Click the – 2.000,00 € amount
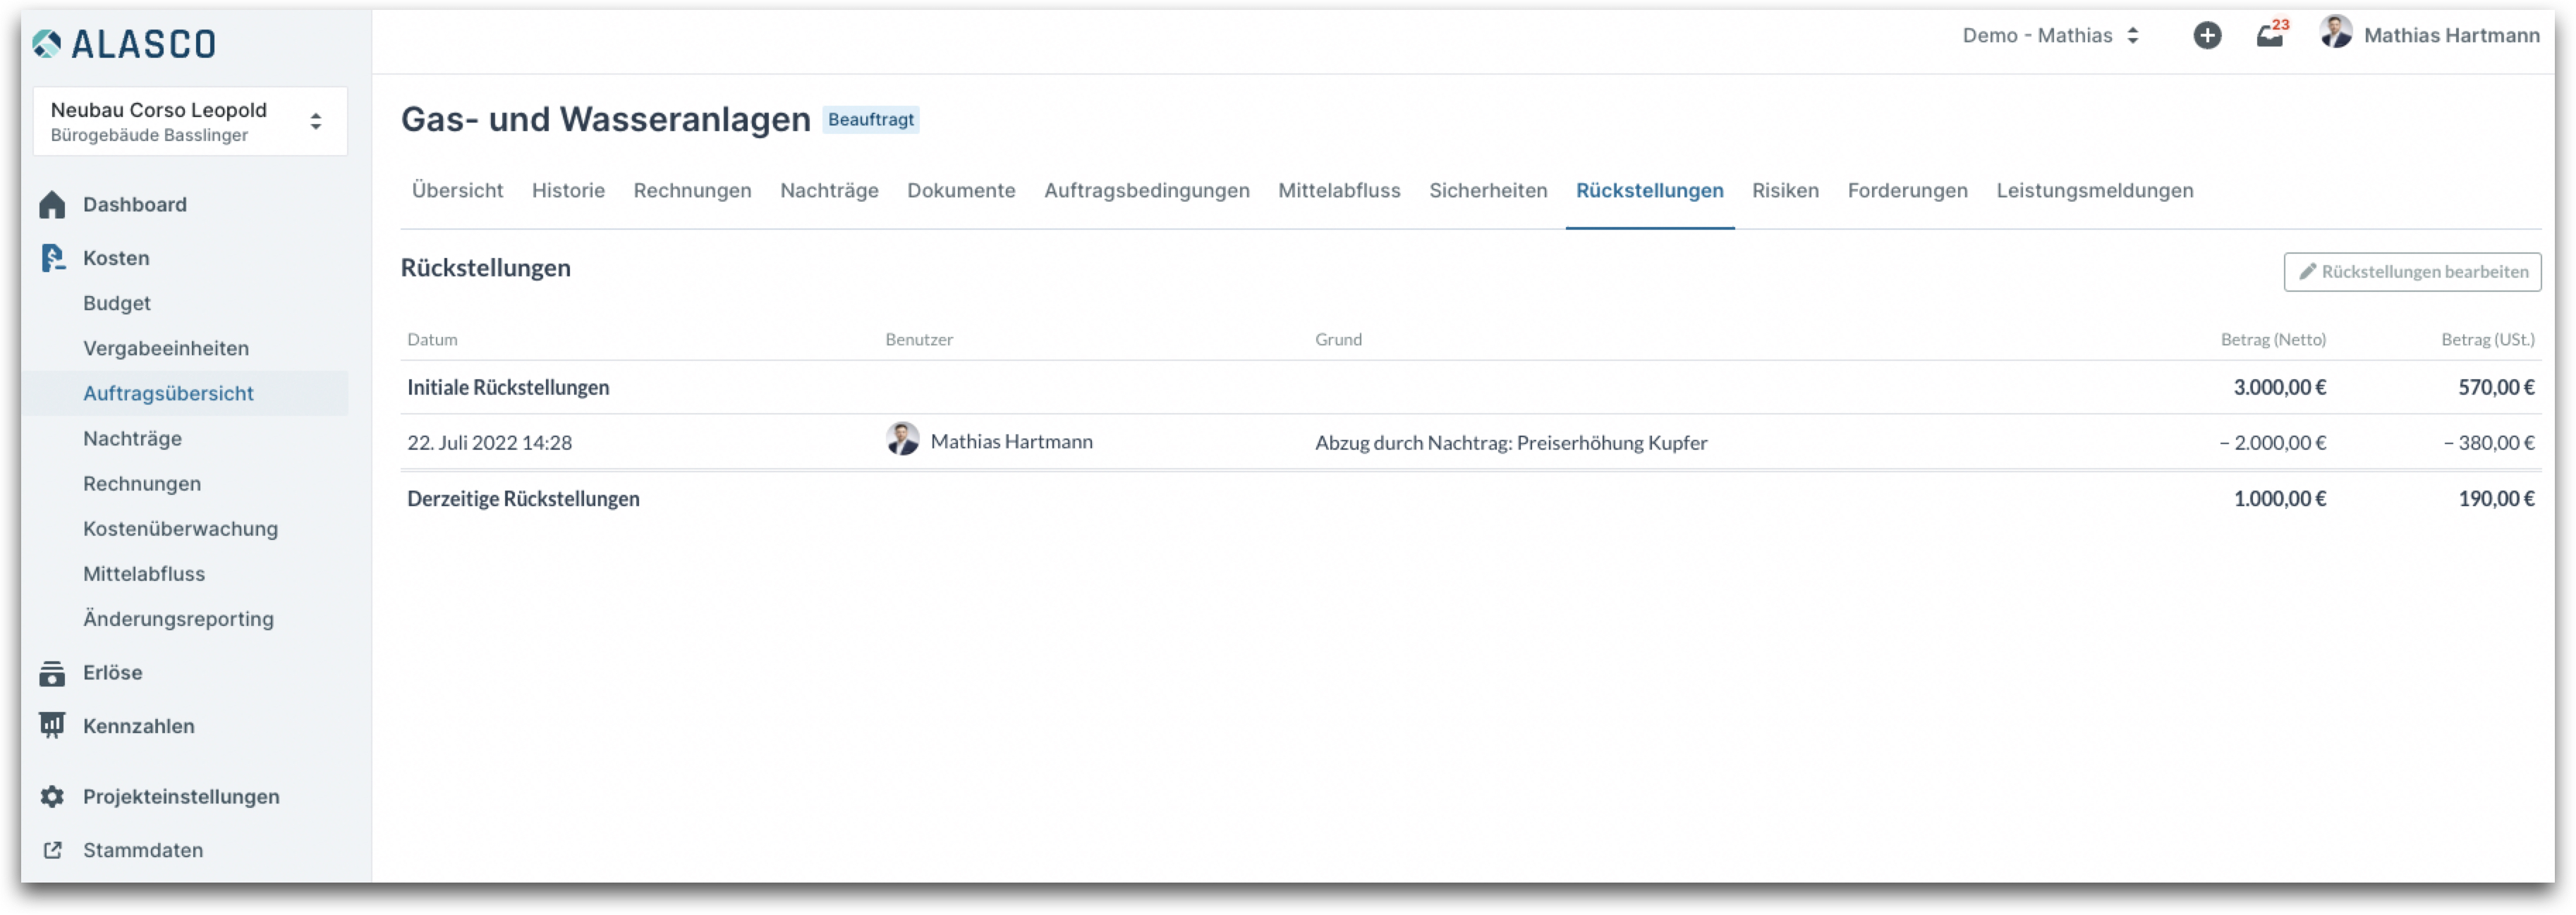 coord(2272,443)
